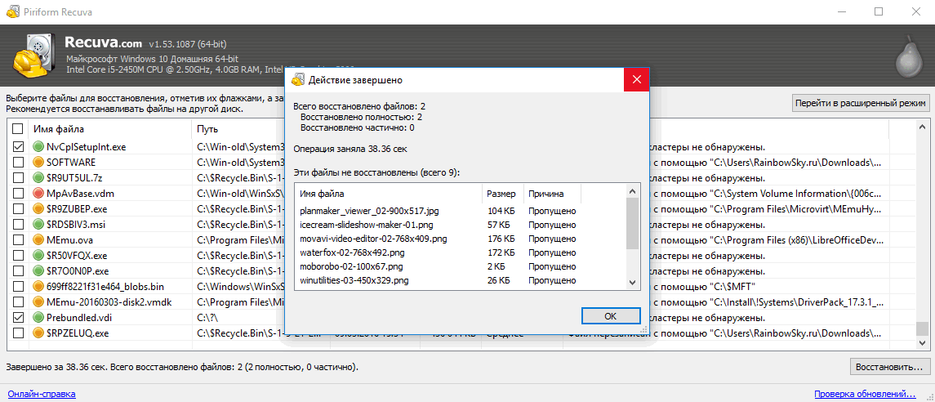Click the dialog list scrollbar thumb

[632, 223]
